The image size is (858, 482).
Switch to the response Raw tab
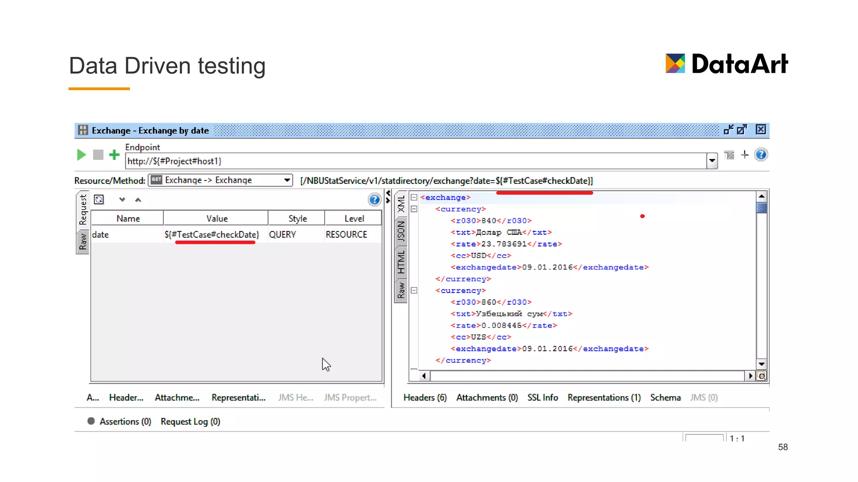[401, 290]
